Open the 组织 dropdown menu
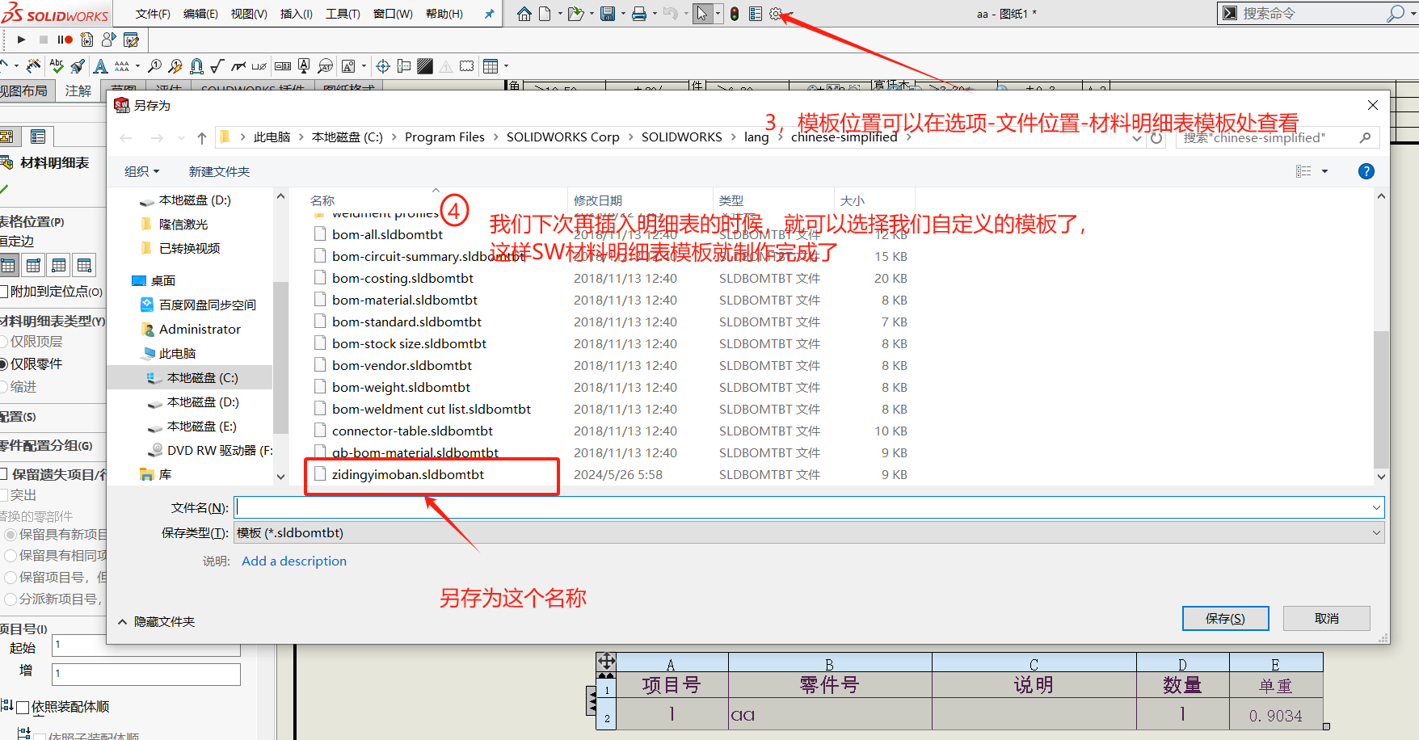The image size is (1419, 740). pos(142,171)
